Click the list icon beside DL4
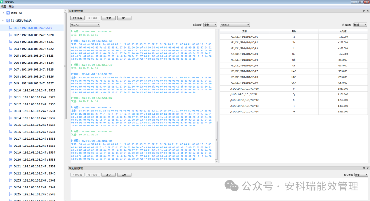The width and height of the screenshot is (370, 201). tap(11, 49)
